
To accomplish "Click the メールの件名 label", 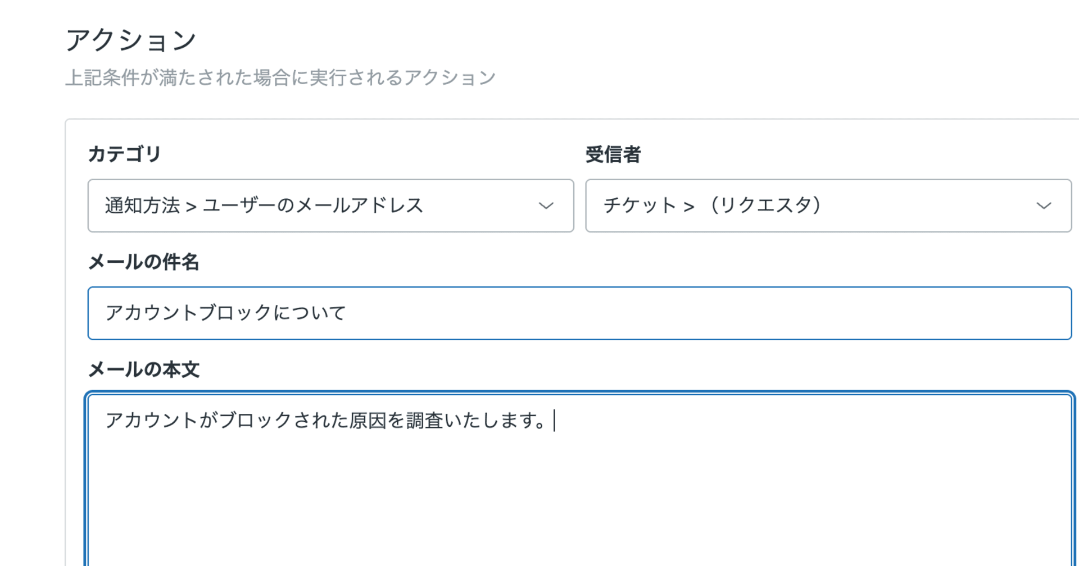I will [144, 262].
